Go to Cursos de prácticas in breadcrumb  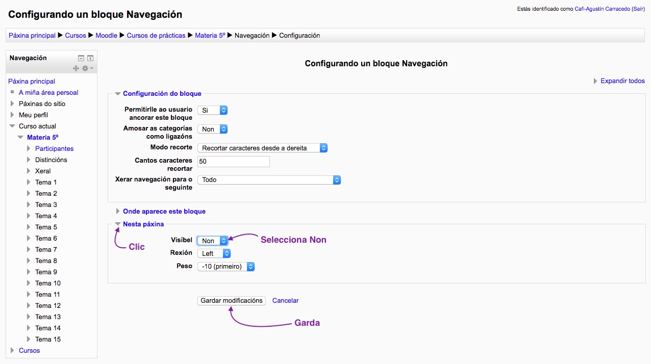(156, 36)
